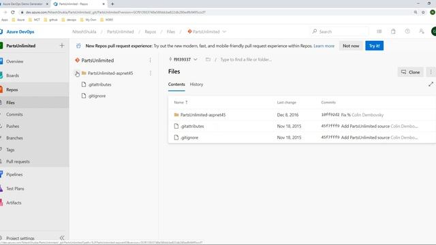Add new item via plus icon beside PartsUnlimited
The height and width of the screenshot is (245, 436).
coord(62,46)
